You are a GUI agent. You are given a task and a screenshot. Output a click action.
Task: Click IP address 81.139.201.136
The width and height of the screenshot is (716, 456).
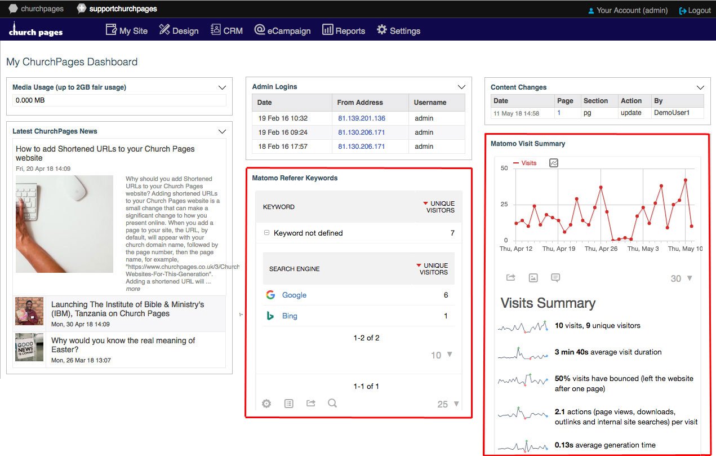point(362,118)
